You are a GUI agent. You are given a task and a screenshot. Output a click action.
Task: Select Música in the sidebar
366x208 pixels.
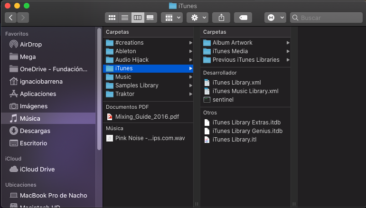[x=48, y=118]
